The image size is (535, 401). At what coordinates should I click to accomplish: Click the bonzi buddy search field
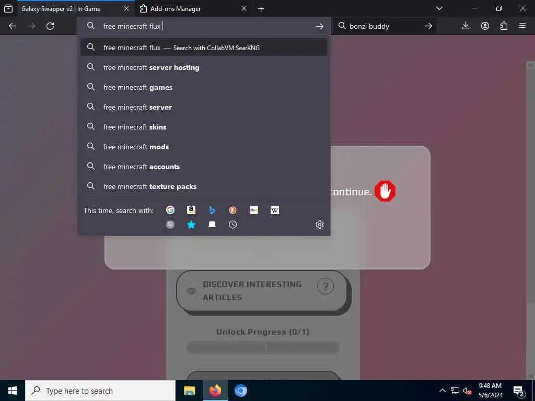384,26
